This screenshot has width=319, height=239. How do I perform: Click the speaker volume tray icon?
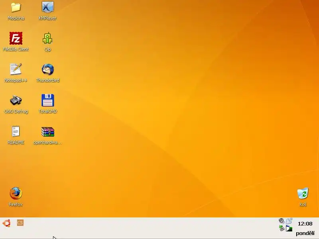282,221
